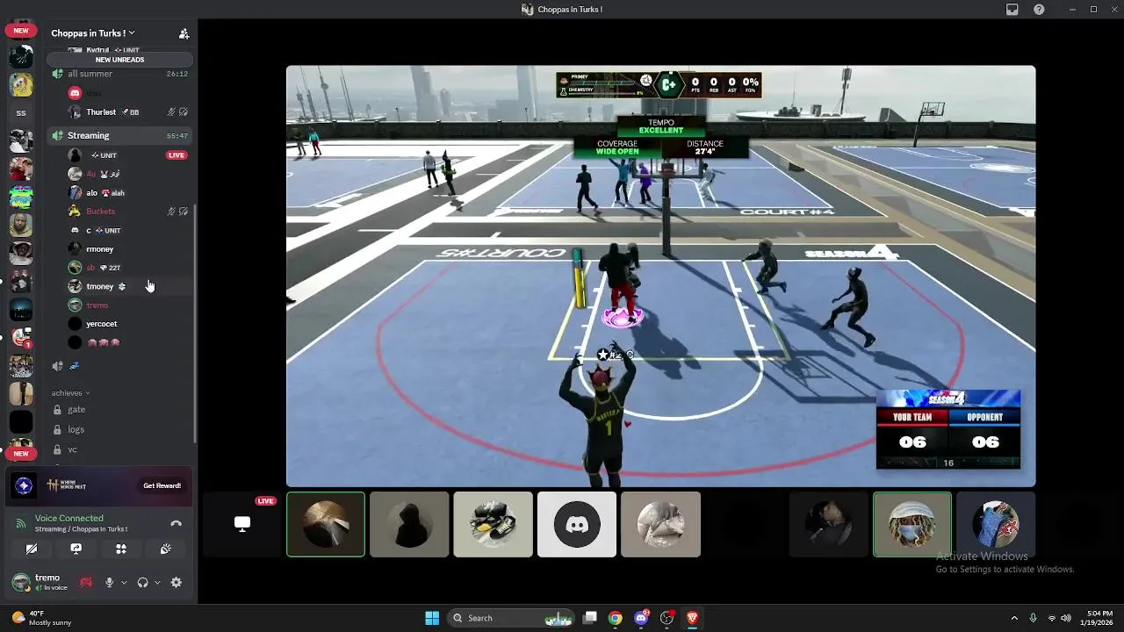
Task: Click the share your screen icon
Action: pyautogui.click(x=76, y=549)
